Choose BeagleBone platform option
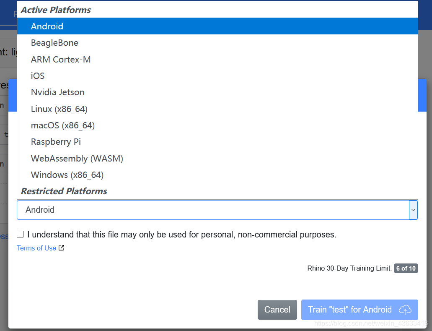Screen dimensions: 432x331 point(217,43)
